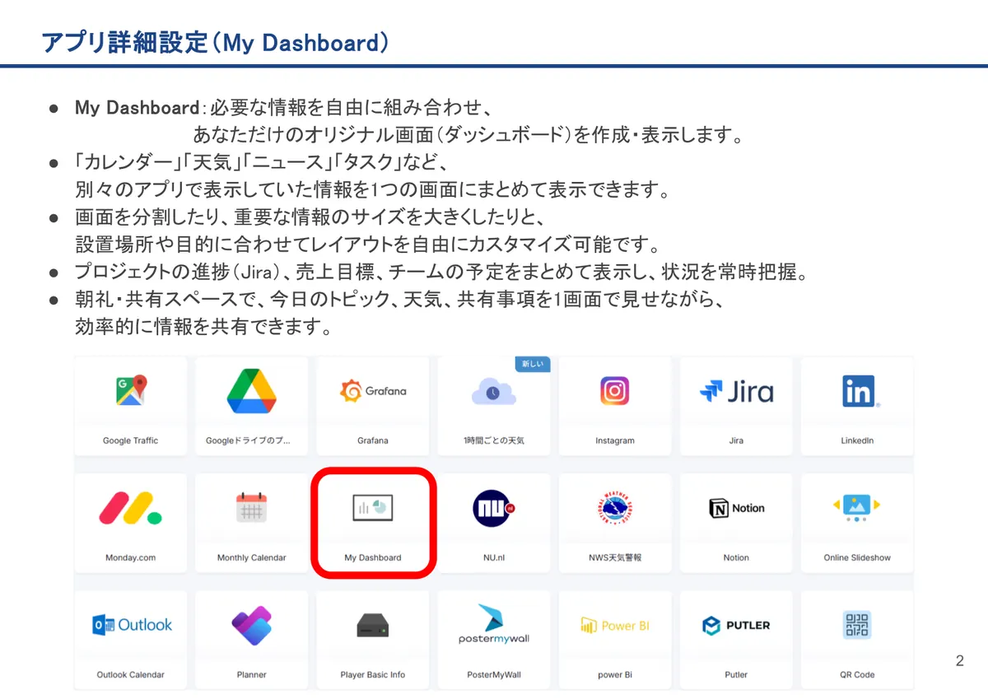
Task: Click the Notion caption under logo
Action: [736, 557]
